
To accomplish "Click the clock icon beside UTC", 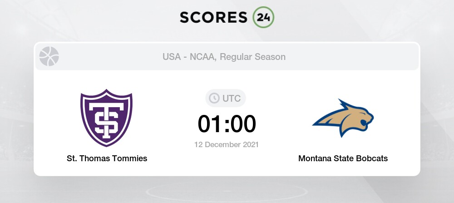I will pyautogui.click(x=214, y=98).
